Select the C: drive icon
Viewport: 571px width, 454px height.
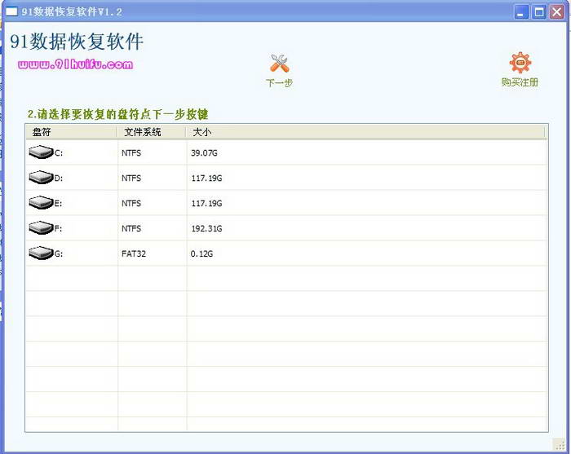[41, 152]
